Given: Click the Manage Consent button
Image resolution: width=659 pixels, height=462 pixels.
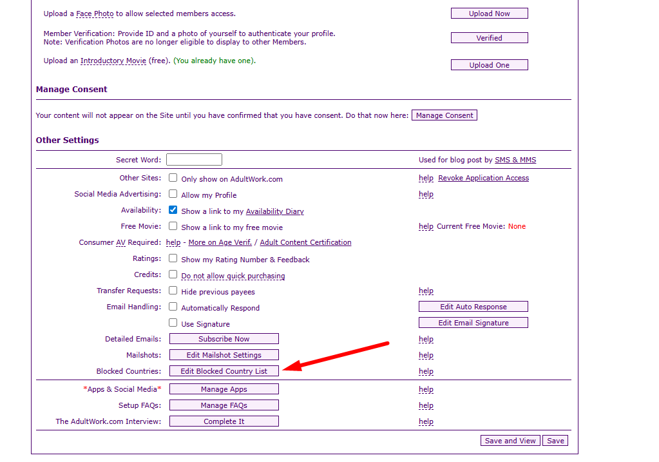Looking at the screenshot, I should pyautogui.click(x=444, y=115).
